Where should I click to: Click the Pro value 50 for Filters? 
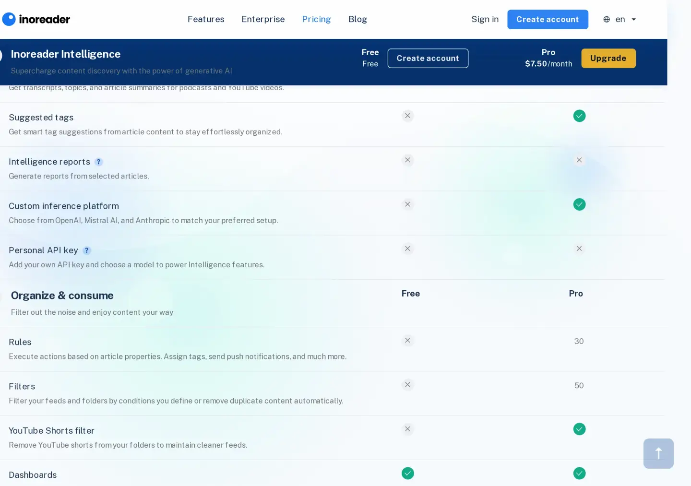(579, 385)
